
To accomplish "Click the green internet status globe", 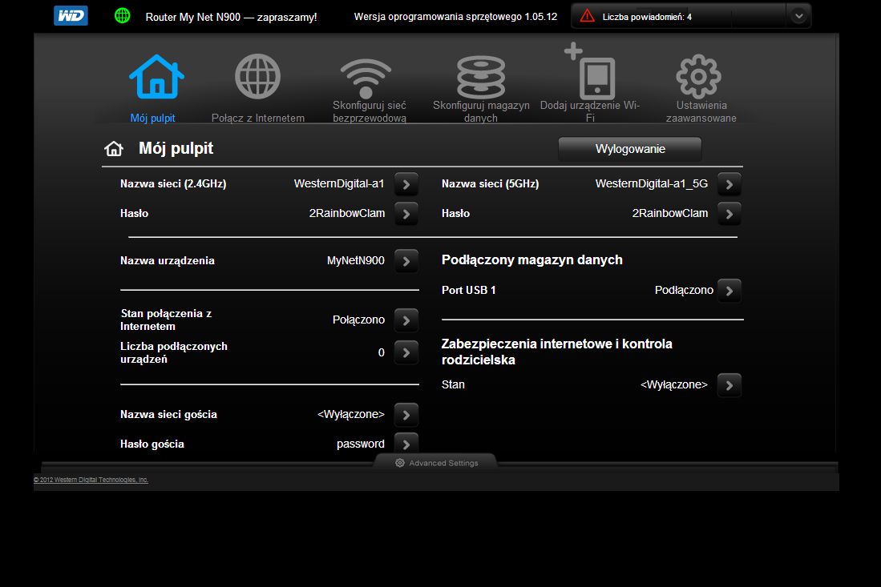I will [x=122, y=16].
